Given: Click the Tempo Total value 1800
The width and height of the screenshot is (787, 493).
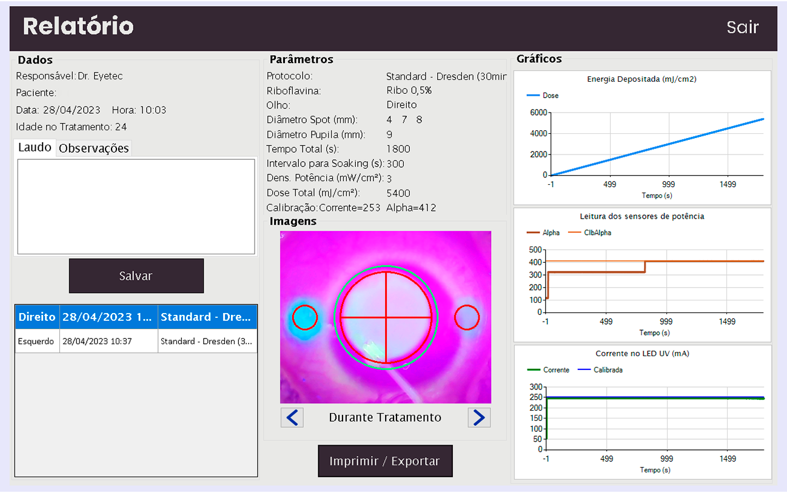Looking at the screenshot, I should click(398, 149).
